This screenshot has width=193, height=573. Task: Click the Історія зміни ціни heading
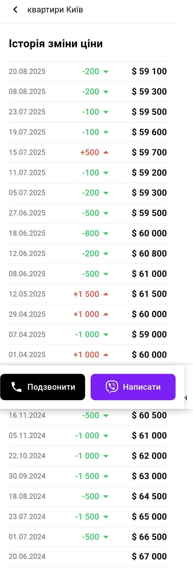tap(56, 44)
